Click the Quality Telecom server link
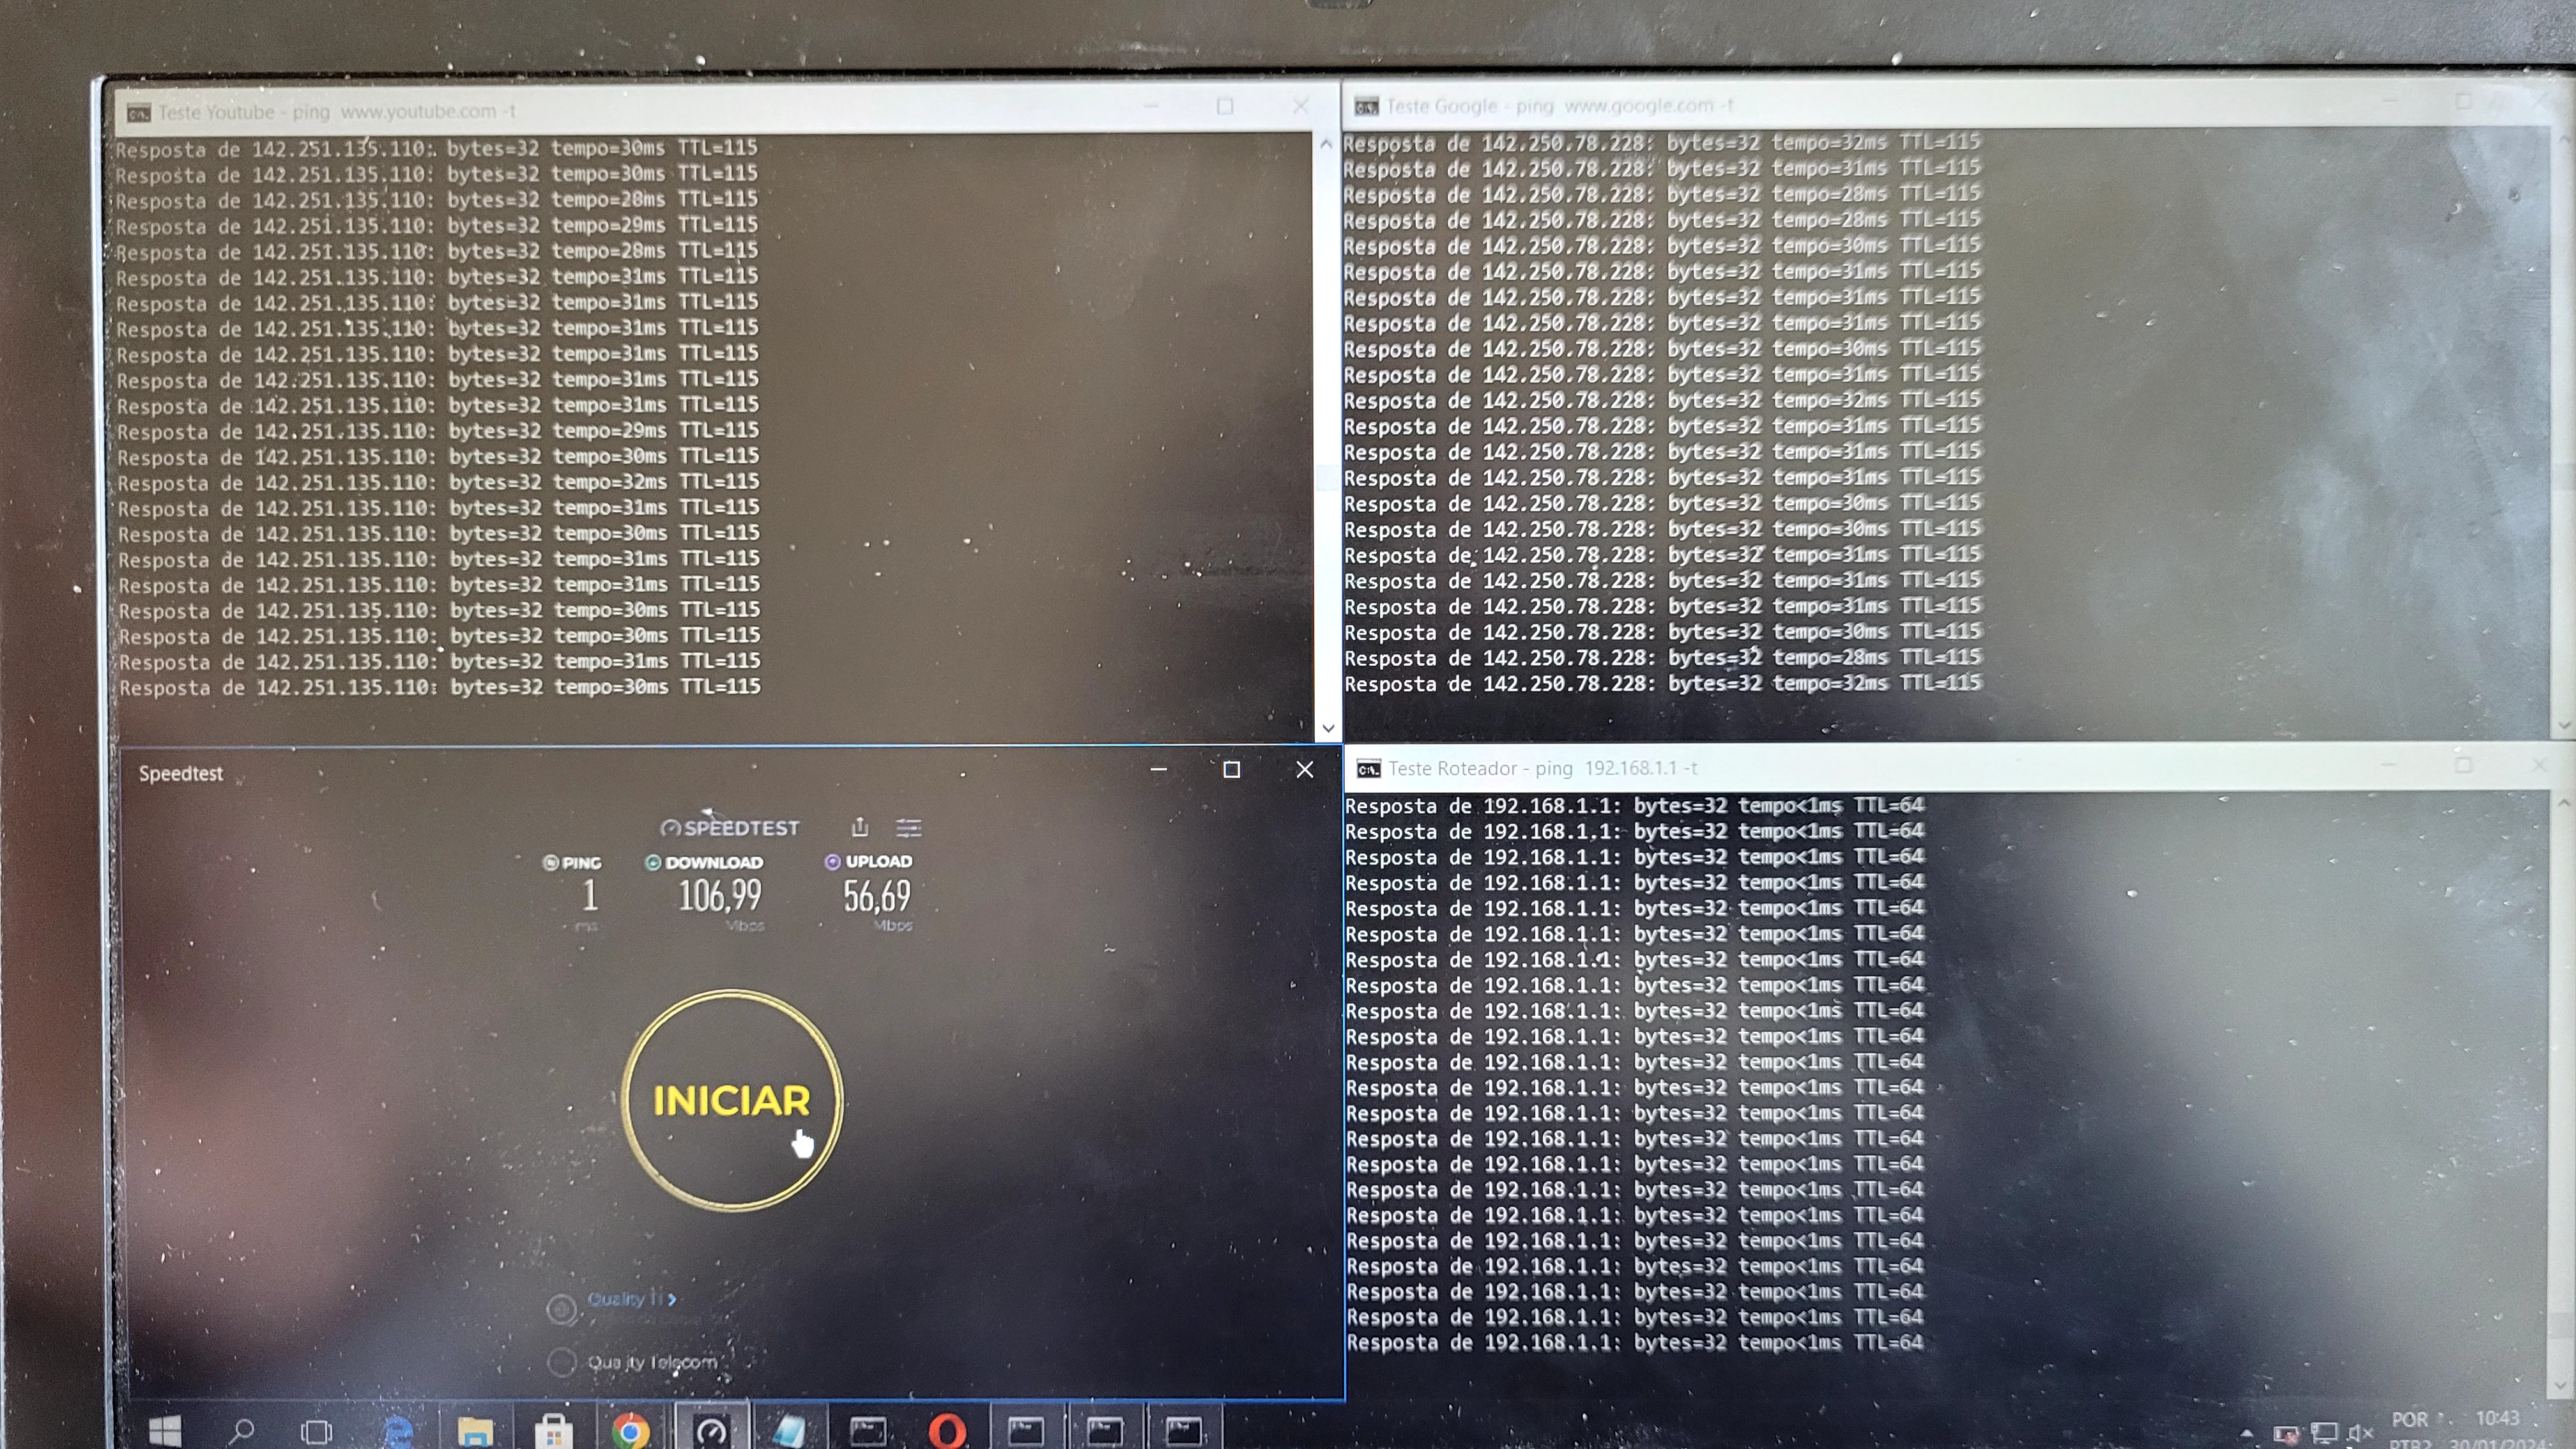 [x=652, y=1362]
